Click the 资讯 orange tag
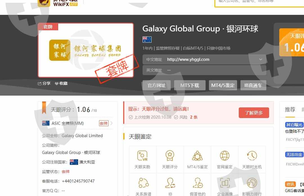The image size is (304, 196). click(x=290, y=184)
